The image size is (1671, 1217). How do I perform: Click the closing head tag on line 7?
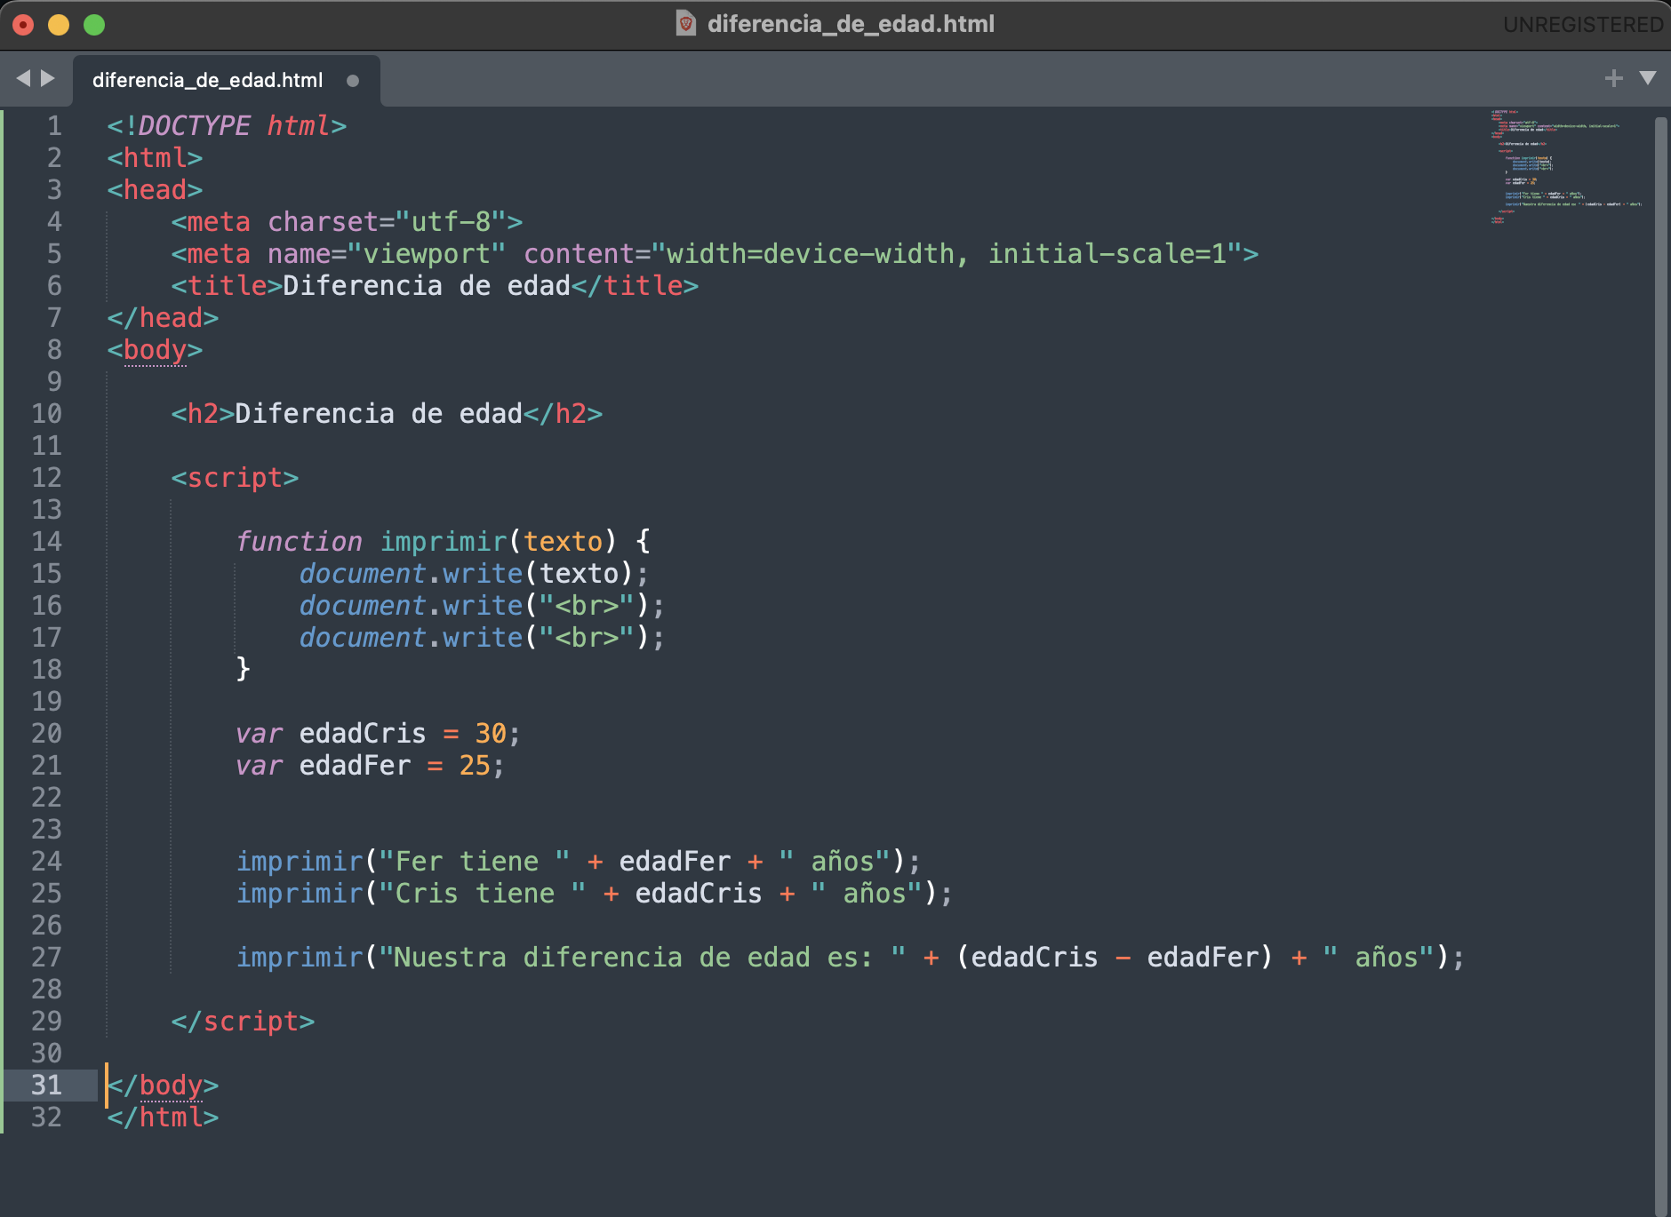click(163, 317)
